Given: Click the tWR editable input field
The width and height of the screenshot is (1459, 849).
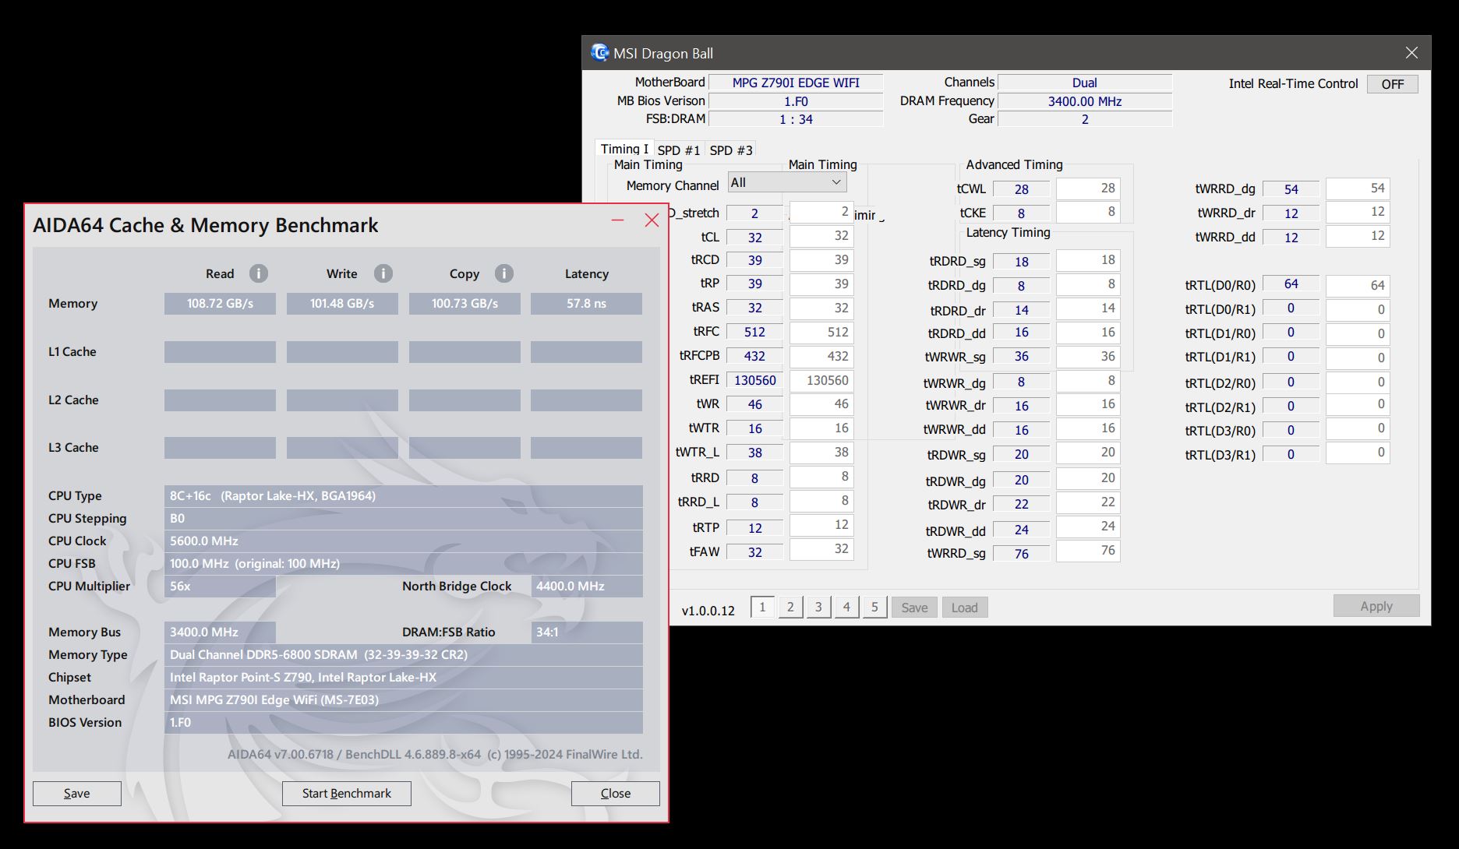Looking at the screenshot, I should click(821, 404).
